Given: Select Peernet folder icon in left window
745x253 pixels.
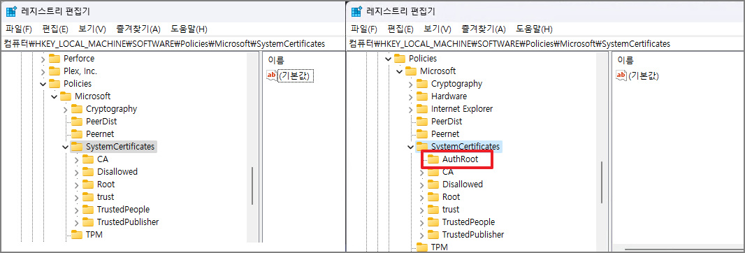Looking at the screenshot, I should 77,133.
